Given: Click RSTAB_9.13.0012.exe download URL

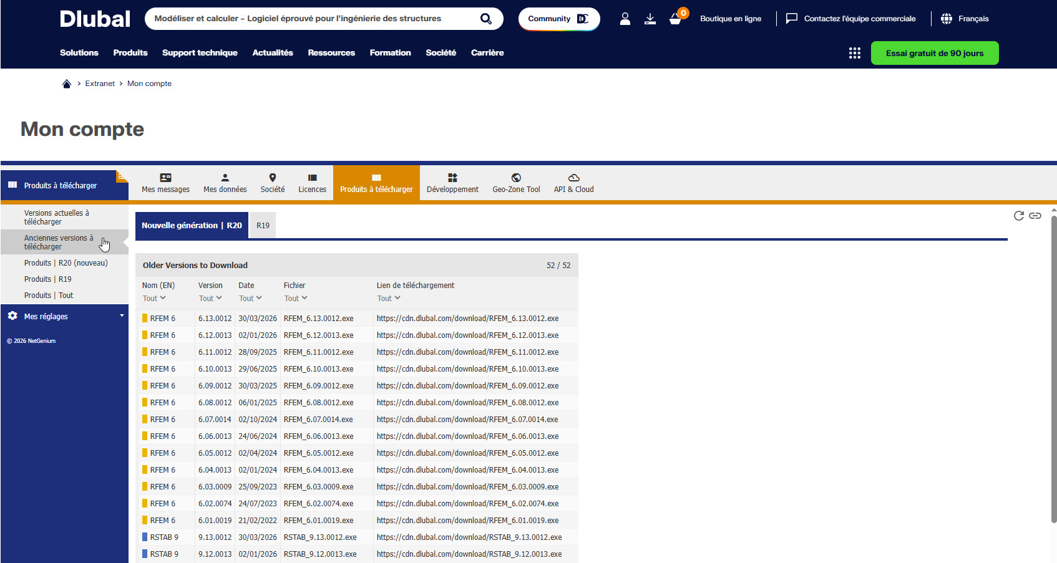Looking at the screenshot, I should click(x=469, y=537).
